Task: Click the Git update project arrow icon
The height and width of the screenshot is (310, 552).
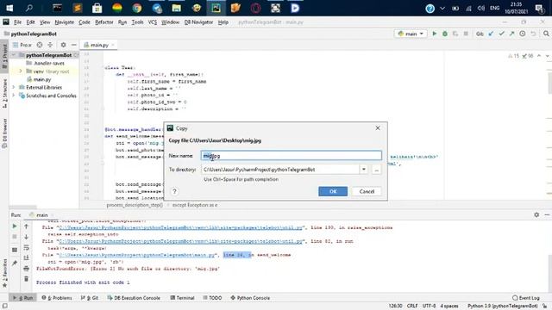Action: click(491, 34)
